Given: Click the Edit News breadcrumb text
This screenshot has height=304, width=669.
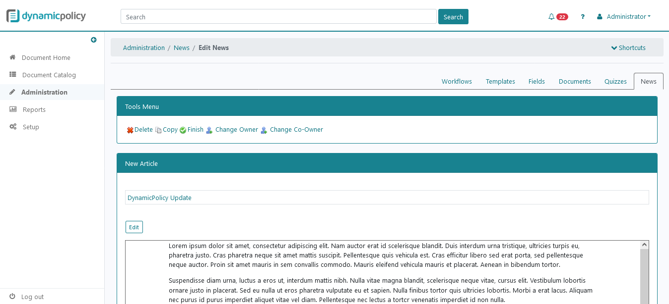Looking at the screenshot, I should coord(214,48).
